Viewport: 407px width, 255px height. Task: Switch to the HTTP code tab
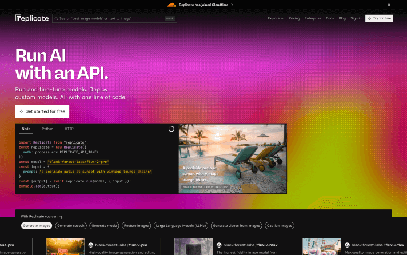[69, 129]
